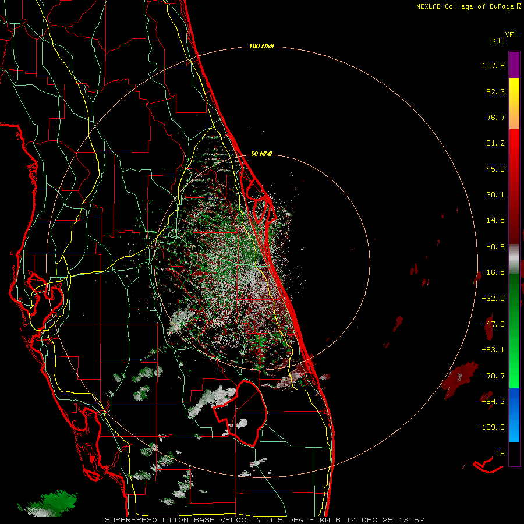Click the VEL legend title
This screenshot has height=524, width=524.
click(511, 35)
